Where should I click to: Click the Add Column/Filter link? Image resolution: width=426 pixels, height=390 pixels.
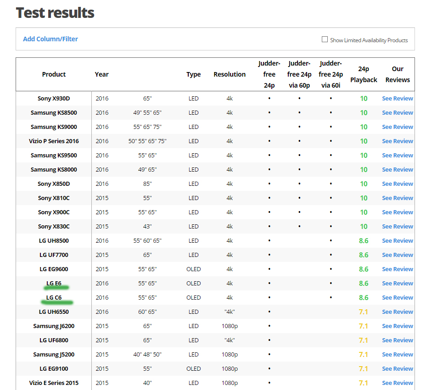point(50,39)
